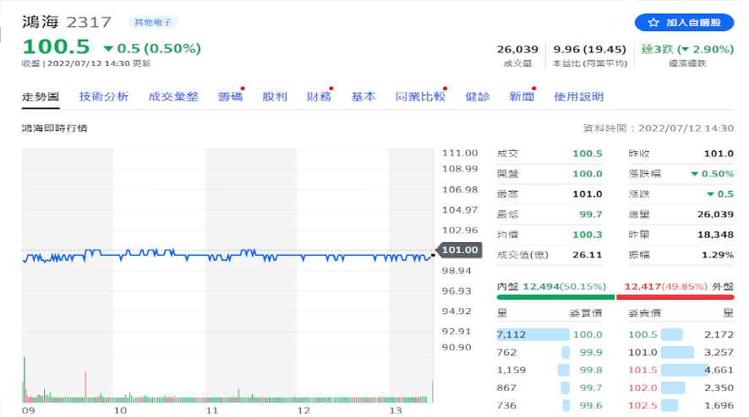749x417 pixels.
Task: Click the red 外盤 ratio bar
Action: [x=675, y=297]
